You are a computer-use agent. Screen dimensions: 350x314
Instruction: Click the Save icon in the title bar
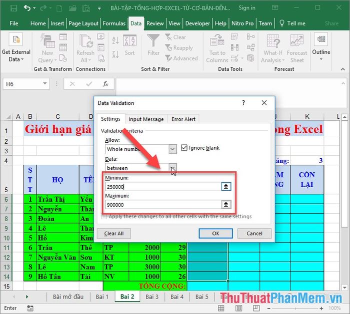point(13,8)
